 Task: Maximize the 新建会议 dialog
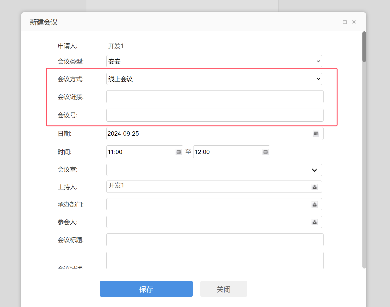[x=345, y=22]
